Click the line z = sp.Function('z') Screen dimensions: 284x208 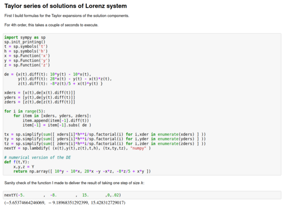(27, 65)
